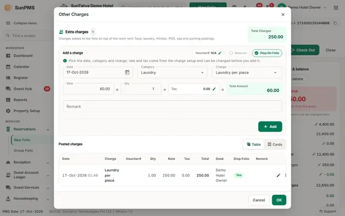Screen dimensions: 345x216
Task: Click Collapse menu in sidebar
Action: pyautogui.click(x=22, y=23)
